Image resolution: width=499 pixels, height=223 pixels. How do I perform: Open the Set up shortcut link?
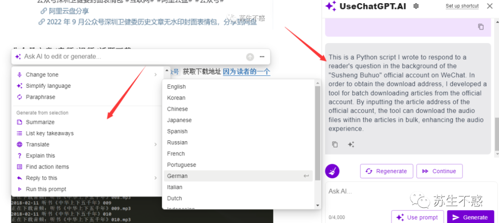462,6
